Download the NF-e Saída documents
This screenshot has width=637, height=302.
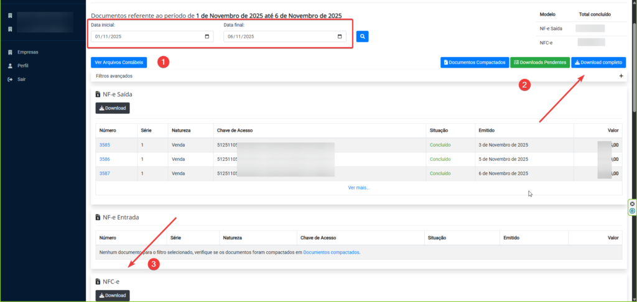click(113, 108)
